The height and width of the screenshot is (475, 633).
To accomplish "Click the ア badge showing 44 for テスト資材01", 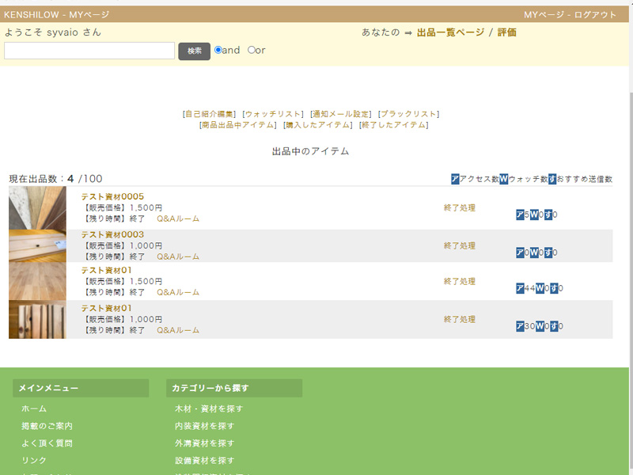I will point(522,287).
